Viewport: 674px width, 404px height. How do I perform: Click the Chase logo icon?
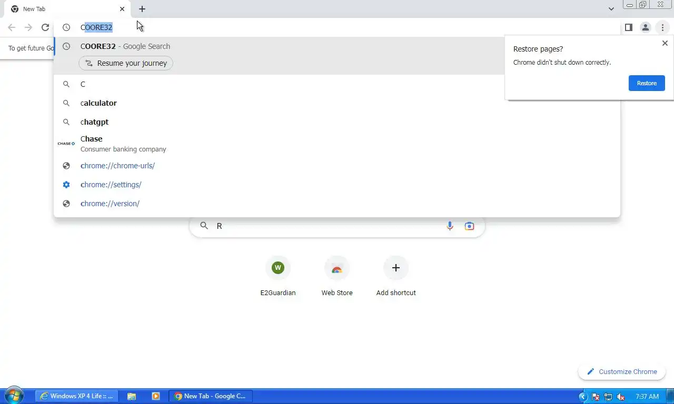tap(66, 144)
